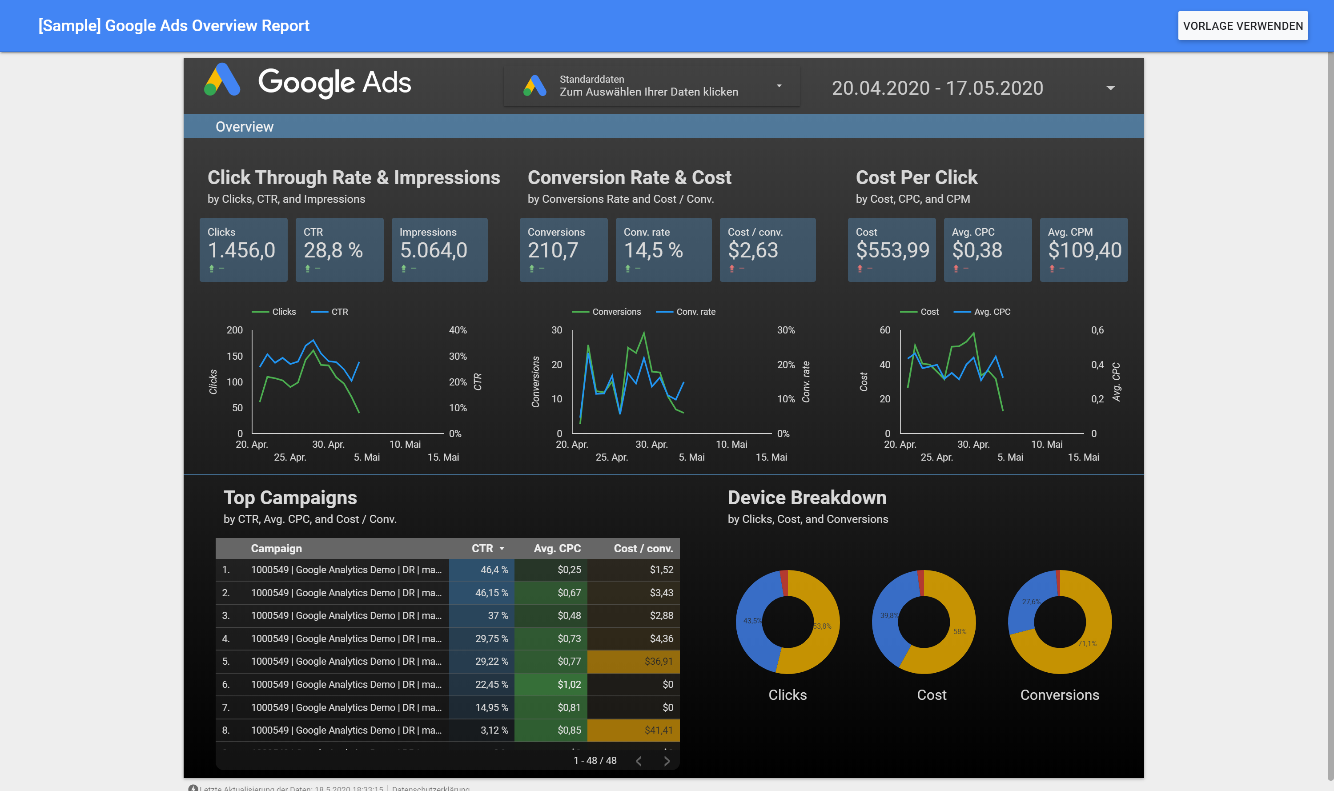Open the date range picker showing 20.04.2020 - 17.05.2020
Viewport: 1334px width, 791px height.
[972, 88]
